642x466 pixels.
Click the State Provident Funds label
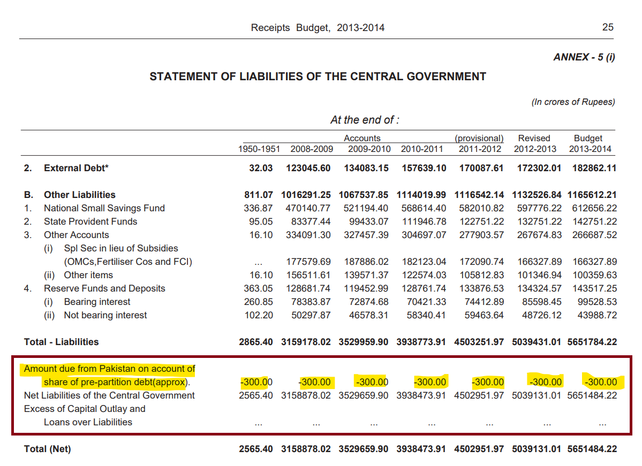(90, 221)
